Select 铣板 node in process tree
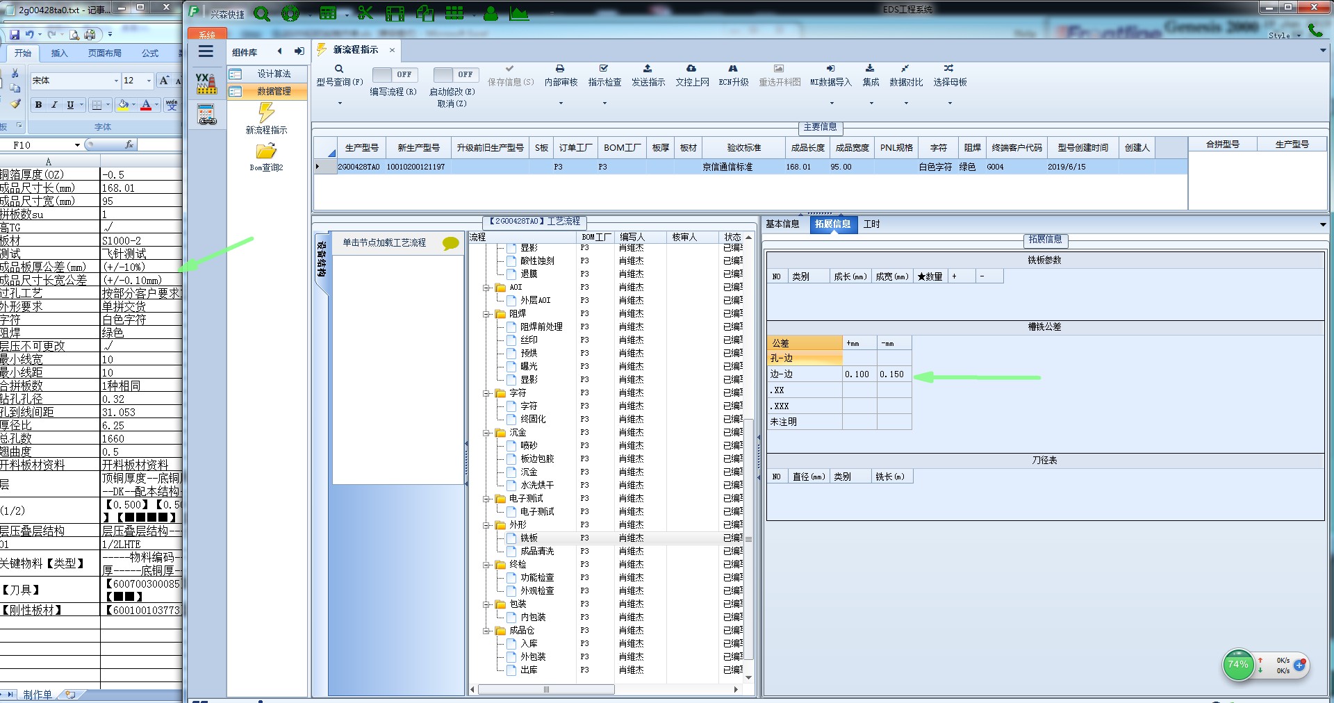Viewport: 1334px width, 703px height. (x=529, y=538)
